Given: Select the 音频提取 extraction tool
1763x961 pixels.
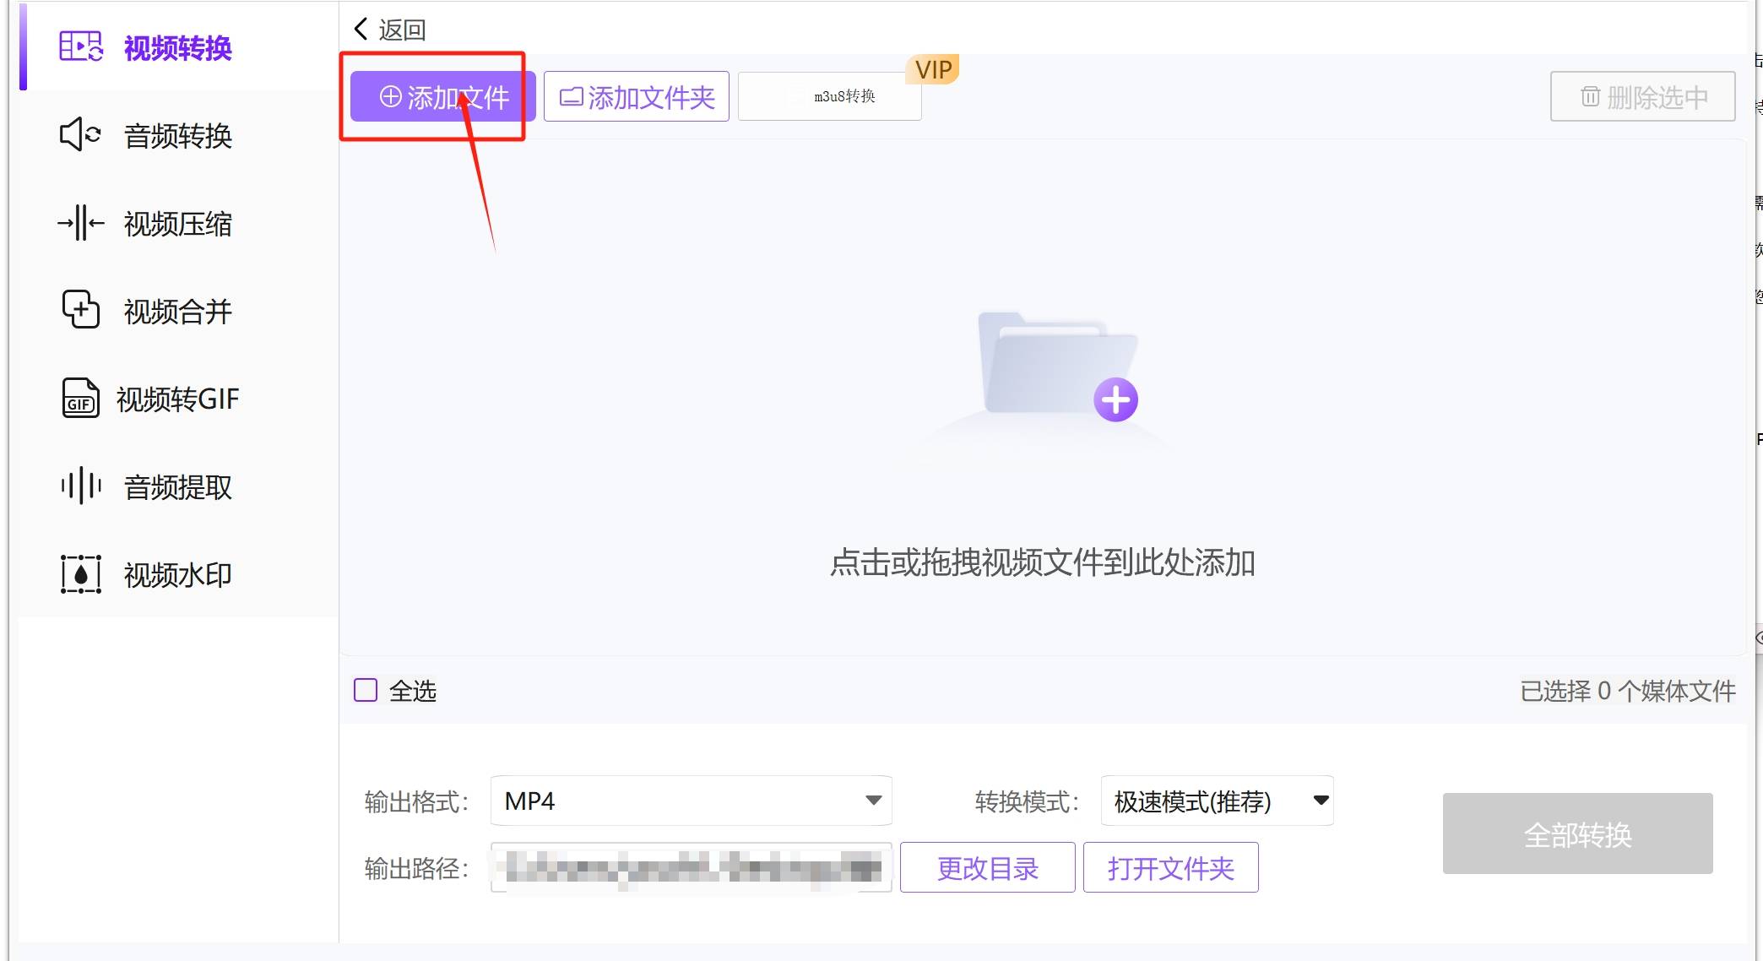Looking at the screenshot, I should [176, 486].
